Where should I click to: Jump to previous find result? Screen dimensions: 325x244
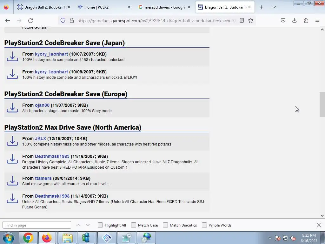tap(78, 225)
